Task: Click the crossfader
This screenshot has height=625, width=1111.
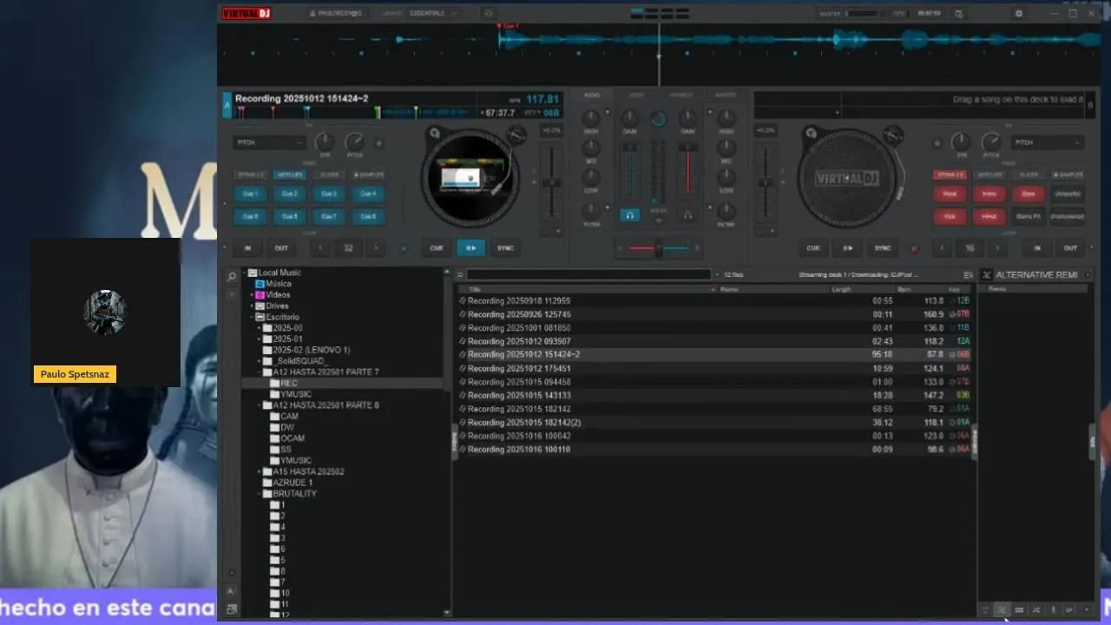Action: pyautogui.click(x=659, y=249)
